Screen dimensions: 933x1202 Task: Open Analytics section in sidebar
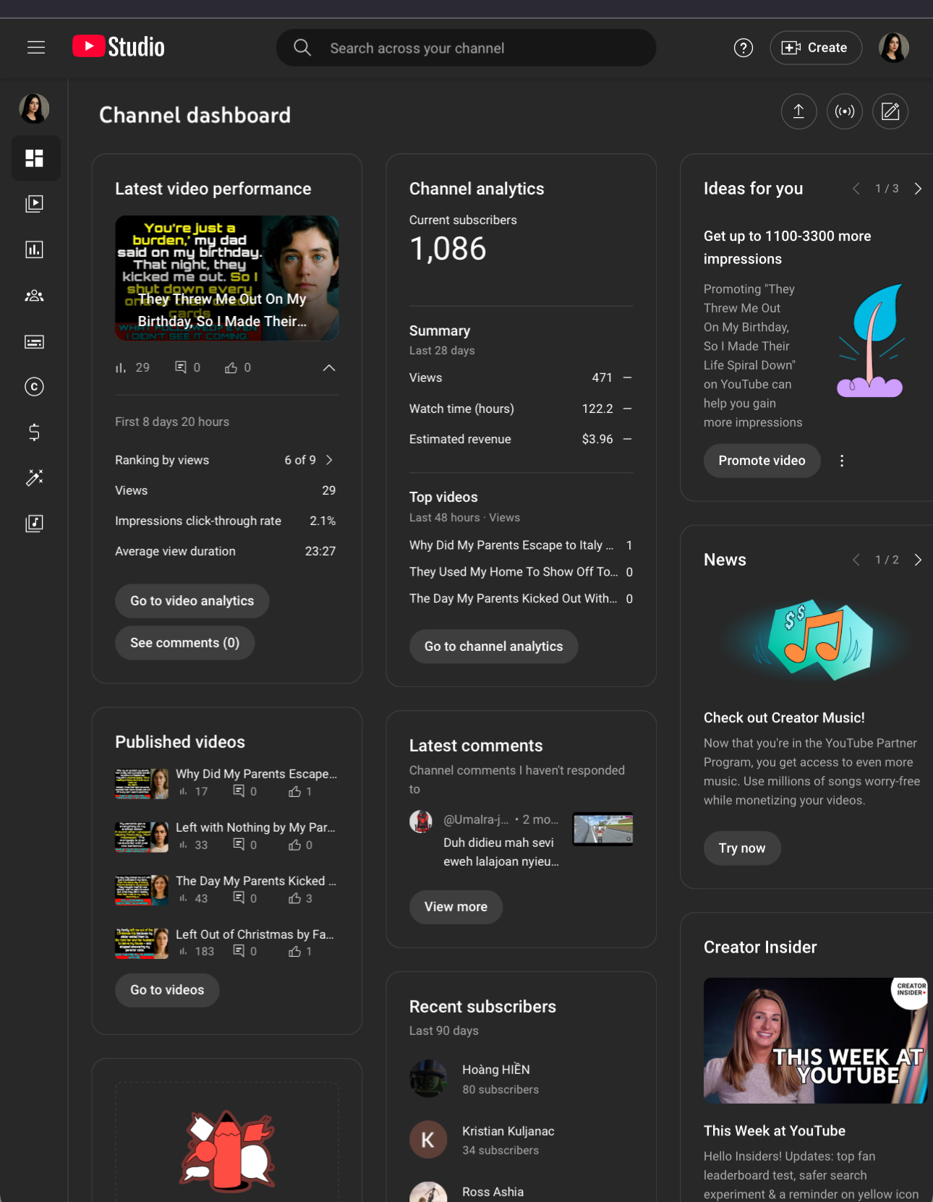click(35, 250)
